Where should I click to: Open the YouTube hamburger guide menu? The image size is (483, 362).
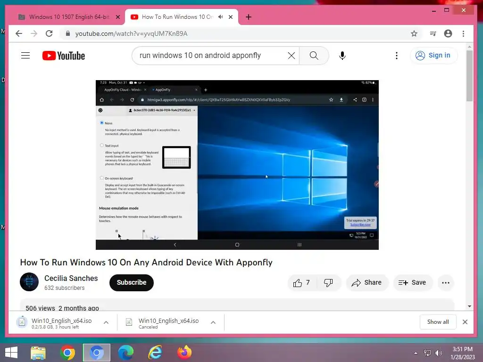pyautogui.click(x=25, y=56)
